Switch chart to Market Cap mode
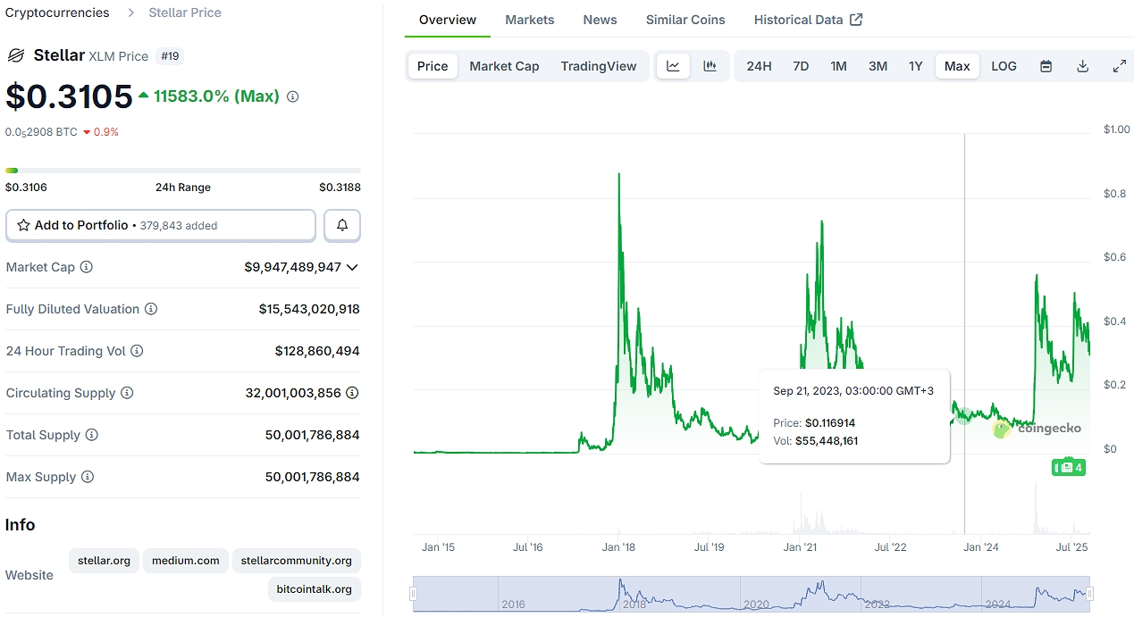This screenshot has width=1134, height=617. click(504, 66)
